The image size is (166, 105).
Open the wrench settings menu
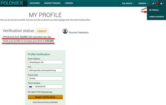[x=154, y=3]
